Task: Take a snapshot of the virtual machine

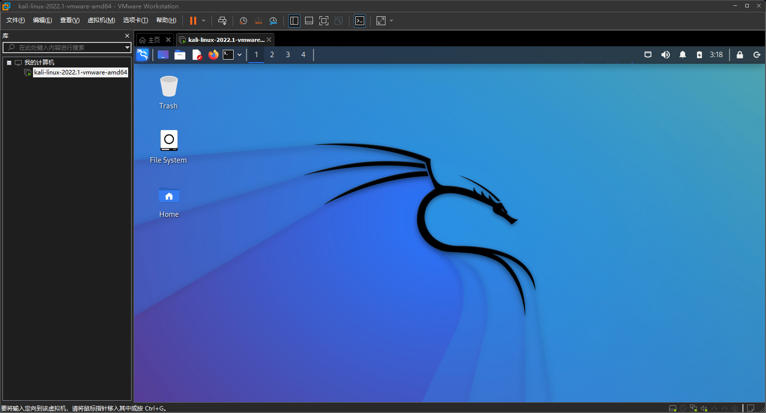Action: coord(243,21)
